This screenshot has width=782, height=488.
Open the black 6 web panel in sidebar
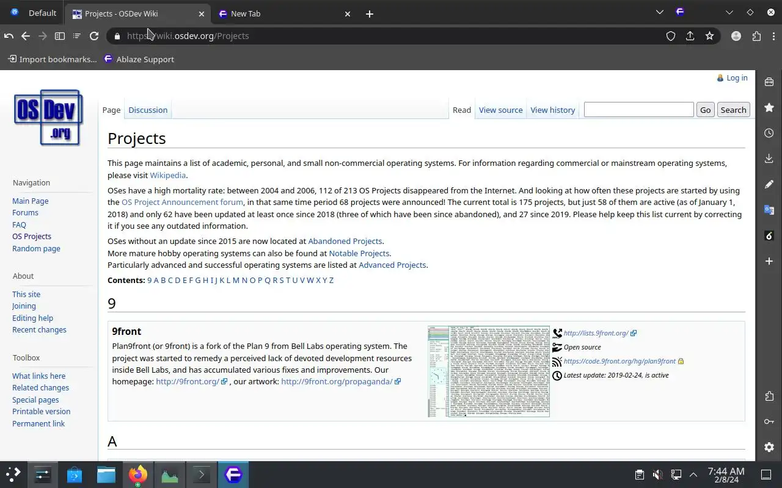tap(769, 235)
